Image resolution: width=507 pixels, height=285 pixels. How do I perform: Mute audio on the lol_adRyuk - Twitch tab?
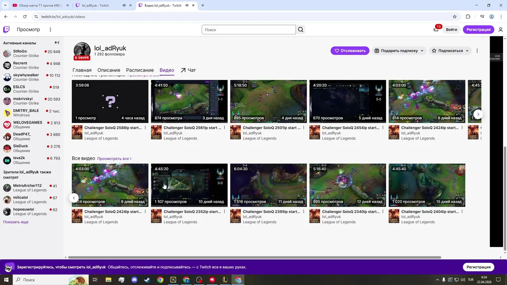click(x=124, y=6)
